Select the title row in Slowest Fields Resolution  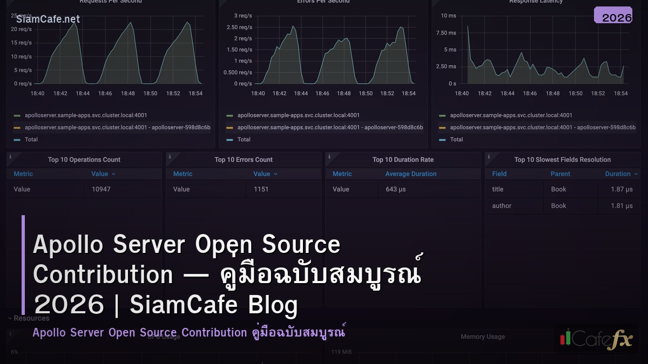coord(562,189)
